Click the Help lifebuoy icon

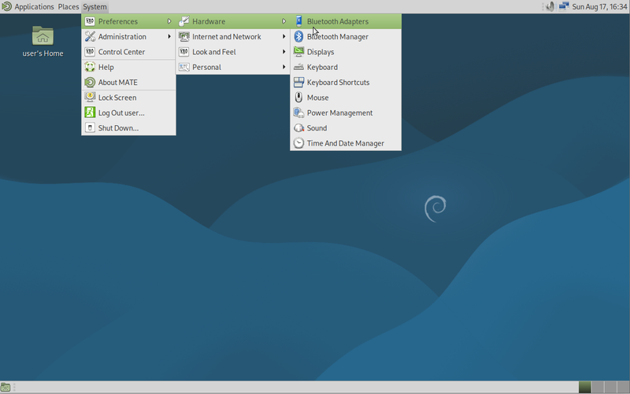coord(90,67)
